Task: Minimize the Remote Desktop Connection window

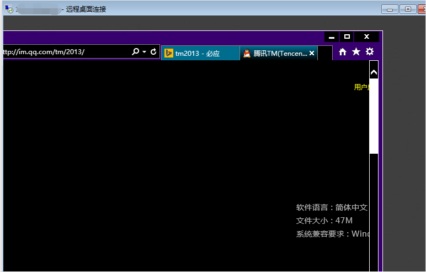Action: coord(390,9)
